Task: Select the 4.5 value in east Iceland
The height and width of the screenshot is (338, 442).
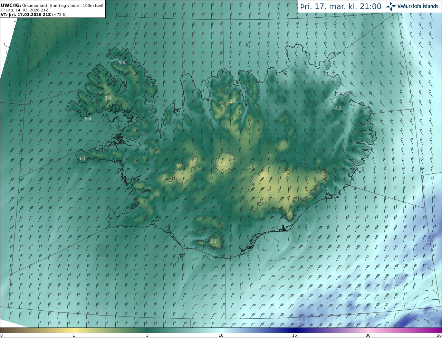Action: click(338, 108)
